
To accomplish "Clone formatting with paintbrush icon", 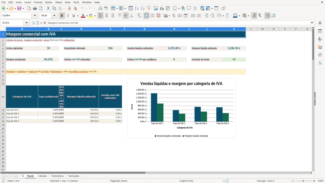I will (70, 8).
